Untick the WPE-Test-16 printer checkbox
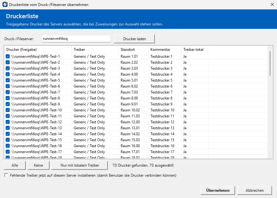Screen dimensions: 277x198 click(x=8, y=146)
